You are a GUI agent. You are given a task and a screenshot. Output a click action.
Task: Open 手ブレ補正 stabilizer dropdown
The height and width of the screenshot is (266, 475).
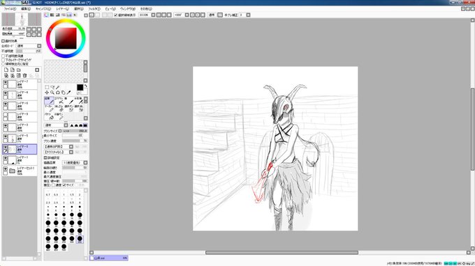click(x=248, y=15)
